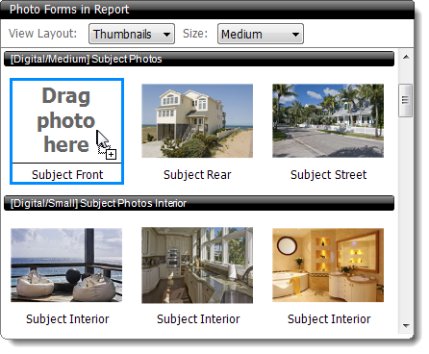Select the Subject Rear beach house thumbnail
This screenshot has width=429, height=354.
pyautogui.click(x=197, y=121)
